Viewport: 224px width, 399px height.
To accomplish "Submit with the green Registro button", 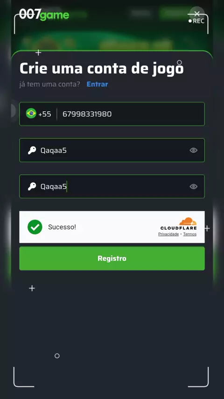I will point(112,258).
